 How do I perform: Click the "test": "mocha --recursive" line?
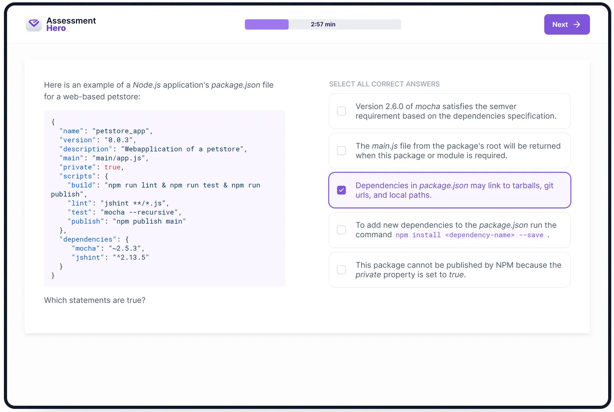pyautogui.click(x=124, y=212)
